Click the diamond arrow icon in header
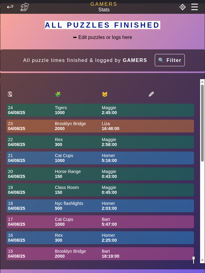Viewport: 205px width, 273px height. click(182, 7)
